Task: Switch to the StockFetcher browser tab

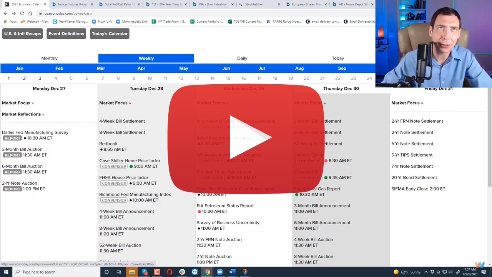Action: pos(254,5)
